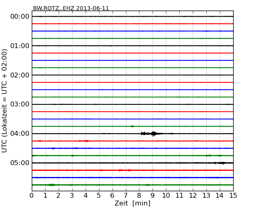Click the x-axis tick label 1

point(45,196)
